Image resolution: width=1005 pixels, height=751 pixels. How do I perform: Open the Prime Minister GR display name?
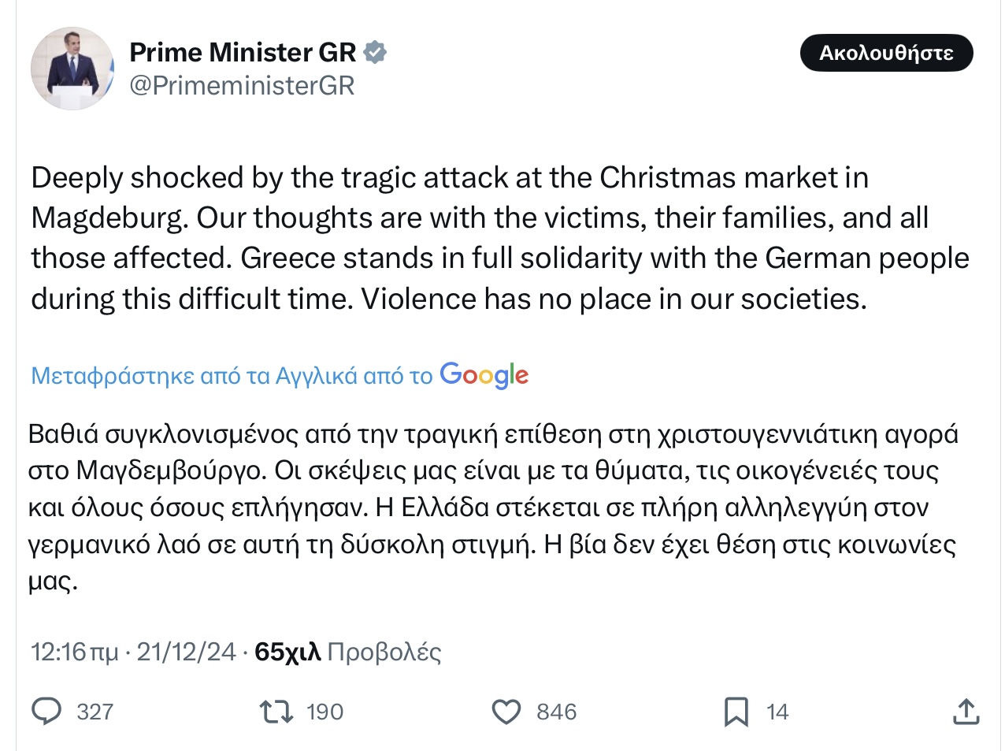pos(243,53)
